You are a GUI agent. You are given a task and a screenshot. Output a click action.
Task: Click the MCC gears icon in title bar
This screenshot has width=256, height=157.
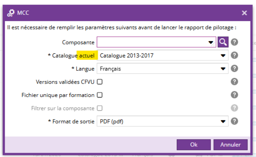pyautogui.click(x=11, y=13)
